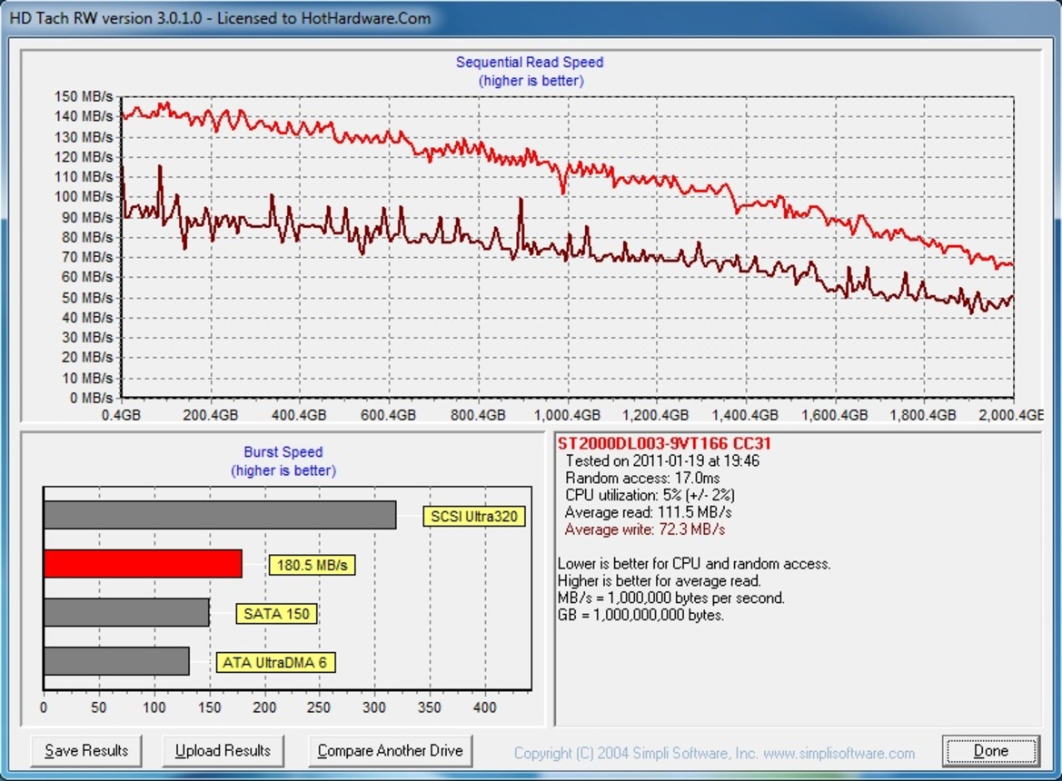The image size is (1062, 781).
Task: Upload Results to the web
Action: click(223, 750)
